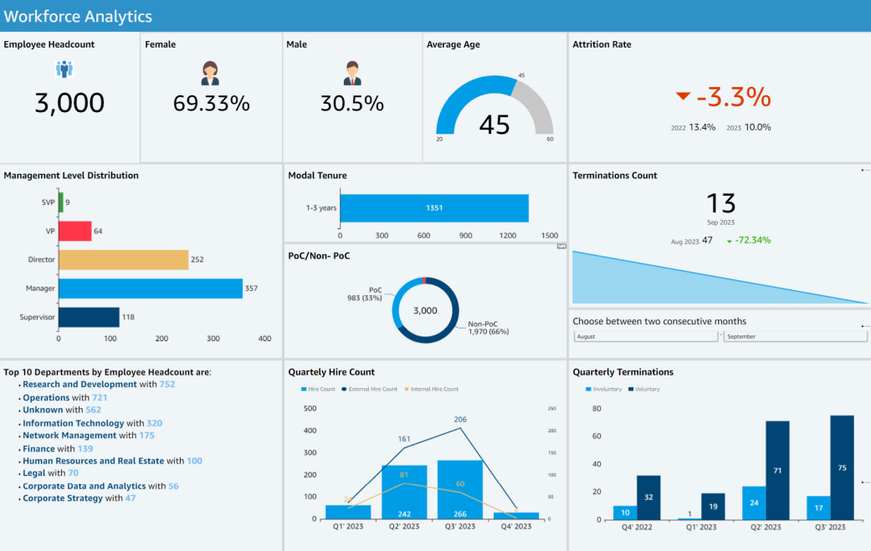871x551 pixels.
Task: Select the Q4' 2022 involuntary bar labeled 10
Action: pyautogui.click(x=625, y=513)
